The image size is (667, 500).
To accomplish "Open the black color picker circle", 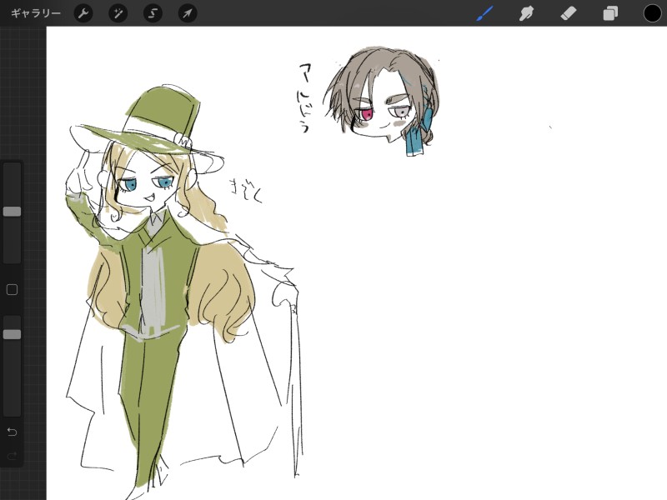I will coord(652,13).
